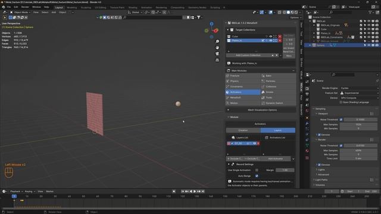This screenshot has height=214, width=381.
Task: Jump to the timeline end frame
Action: pos(203,191)
